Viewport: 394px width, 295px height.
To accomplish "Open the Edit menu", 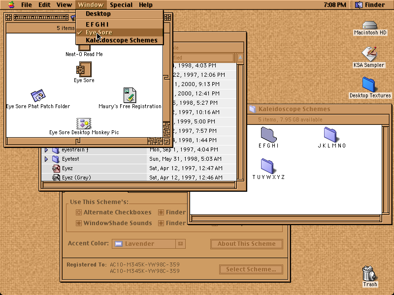I will click(x=44, y=5).
